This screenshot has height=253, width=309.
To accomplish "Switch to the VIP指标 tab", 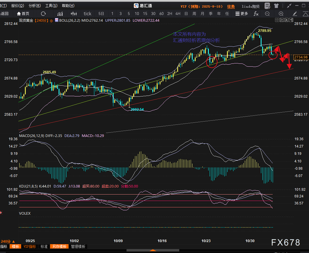I will point(30,247).
